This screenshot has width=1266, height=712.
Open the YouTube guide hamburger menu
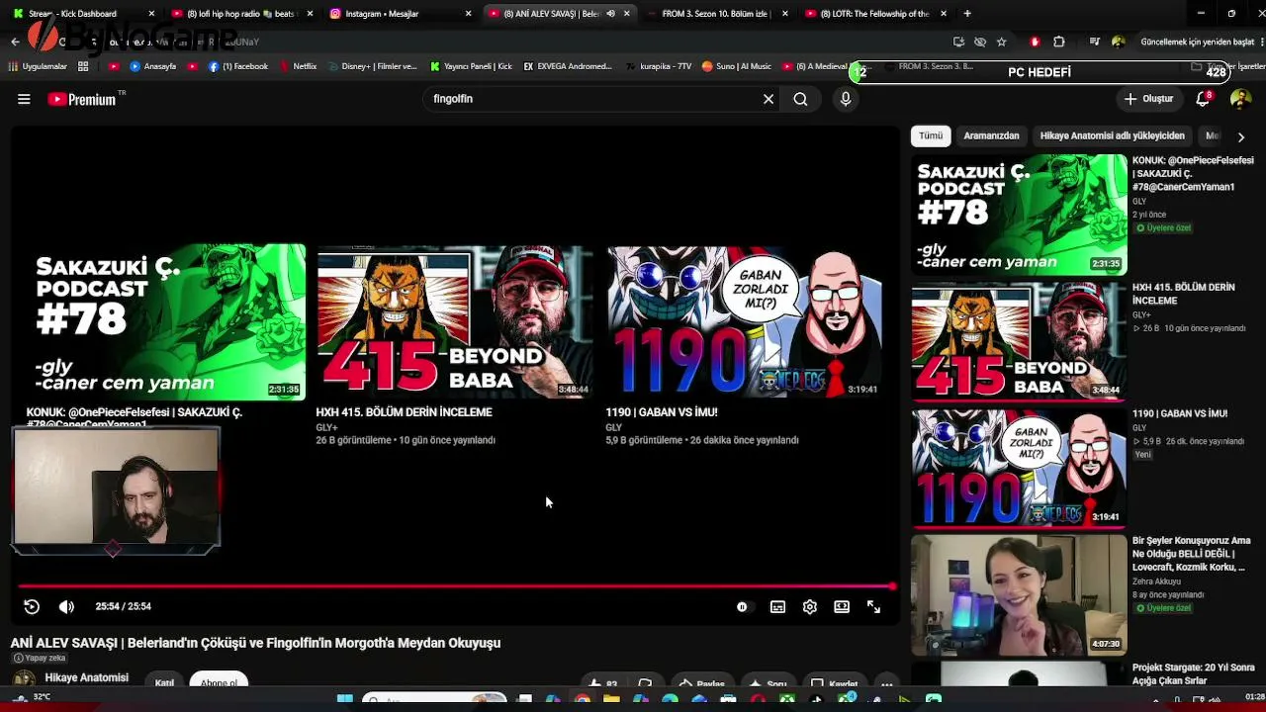(24, 99)
